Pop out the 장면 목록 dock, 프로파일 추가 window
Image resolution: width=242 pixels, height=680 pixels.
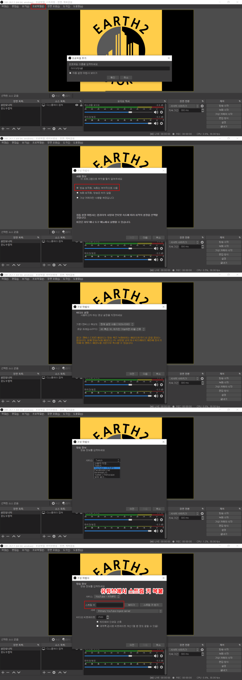click(x=38, y=101)
